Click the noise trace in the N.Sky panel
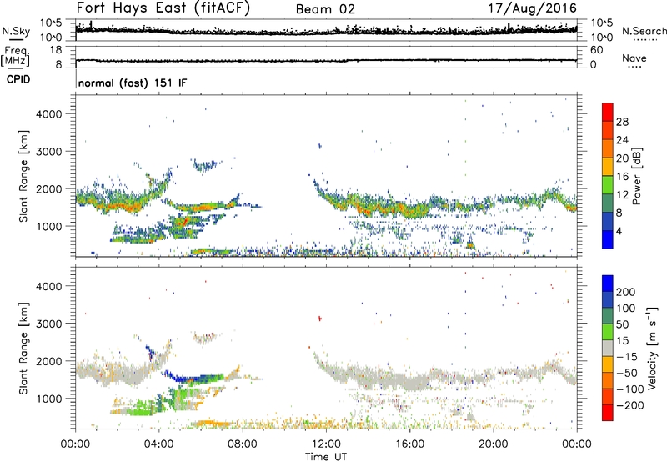 click(326, 31)
